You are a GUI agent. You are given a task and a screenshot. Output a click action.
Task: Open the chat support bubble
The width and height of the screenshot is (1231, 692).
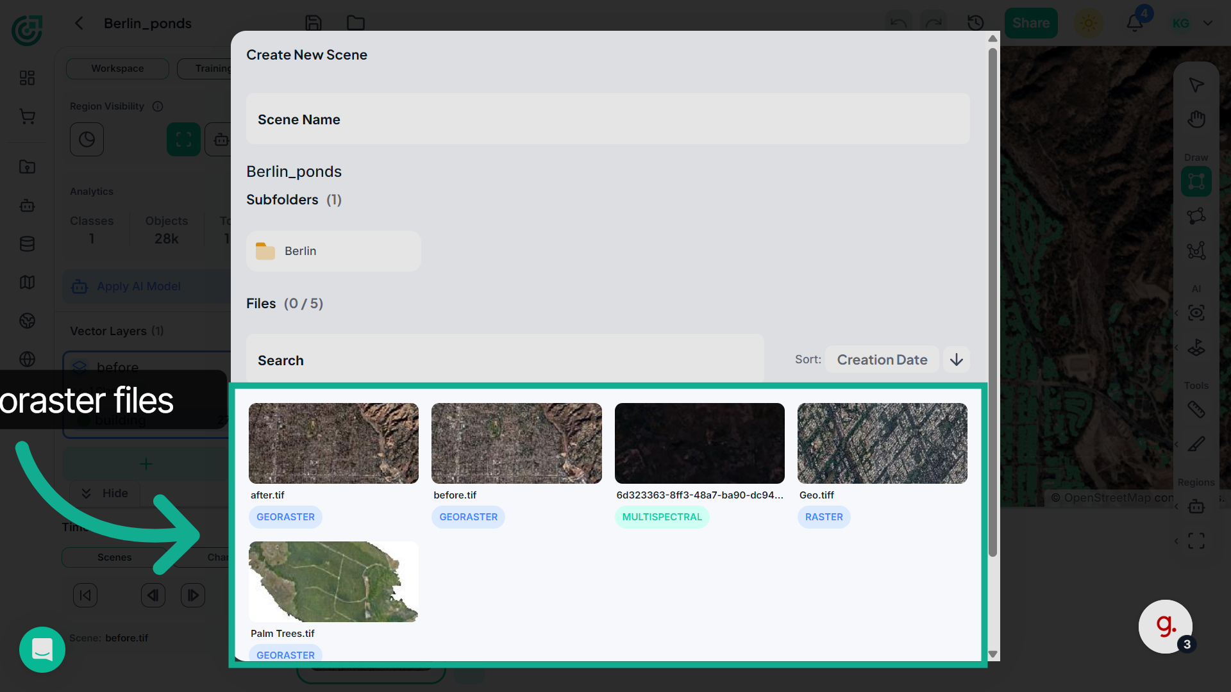[x=42, y=650]
